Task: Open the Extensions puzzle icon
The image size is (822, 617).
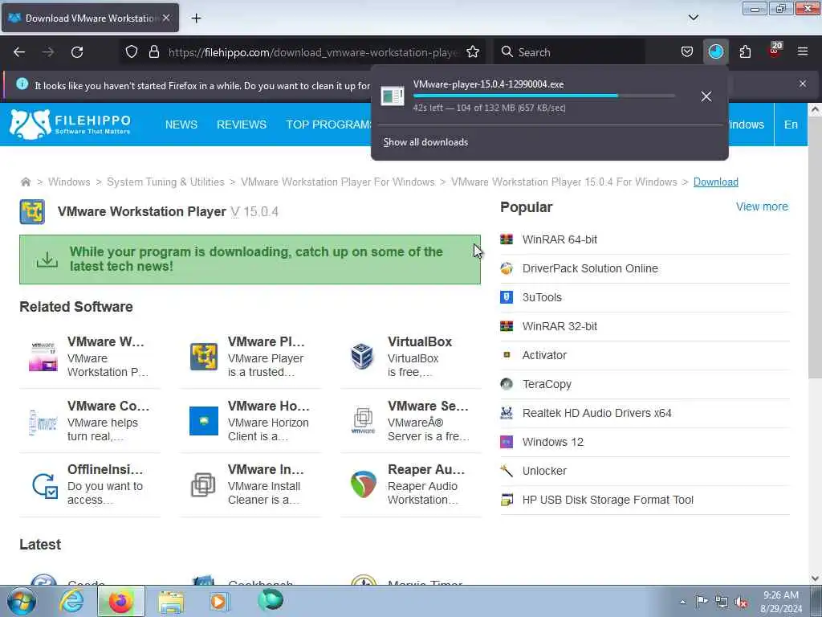Action: [745, 52]
